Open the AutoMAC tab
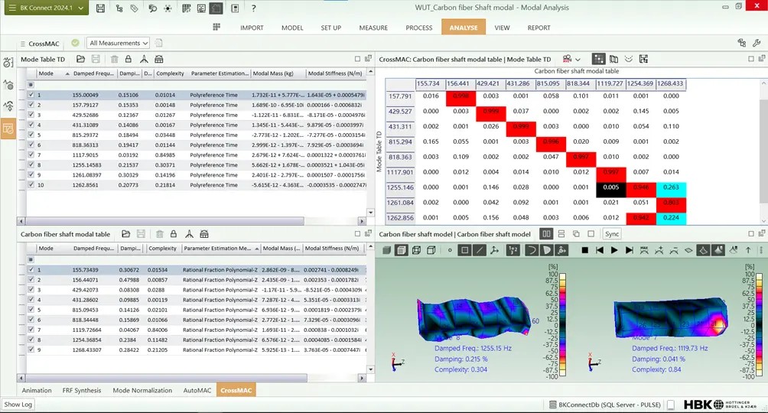This screenshot has width=768, height=413. 197,391
